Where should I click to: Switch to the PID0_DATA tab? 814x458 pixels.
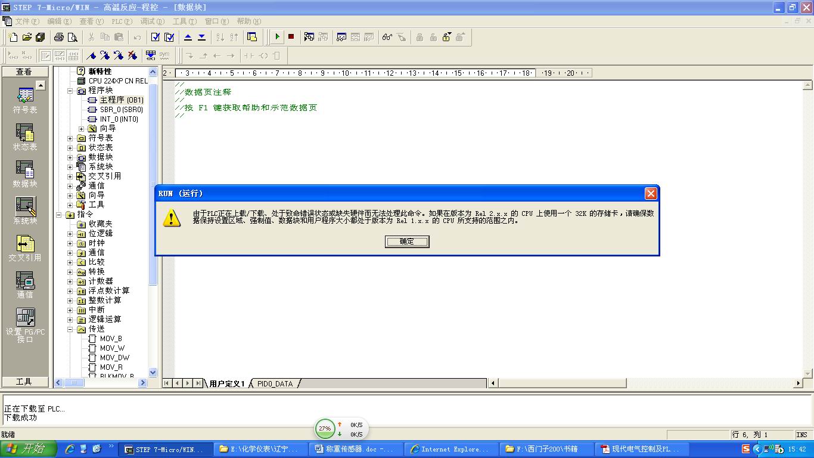pos(275,383)
